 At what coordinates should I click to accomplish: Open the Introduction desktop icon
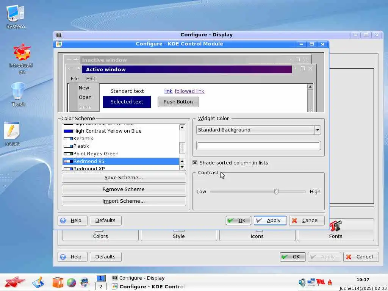click(22, 59)
